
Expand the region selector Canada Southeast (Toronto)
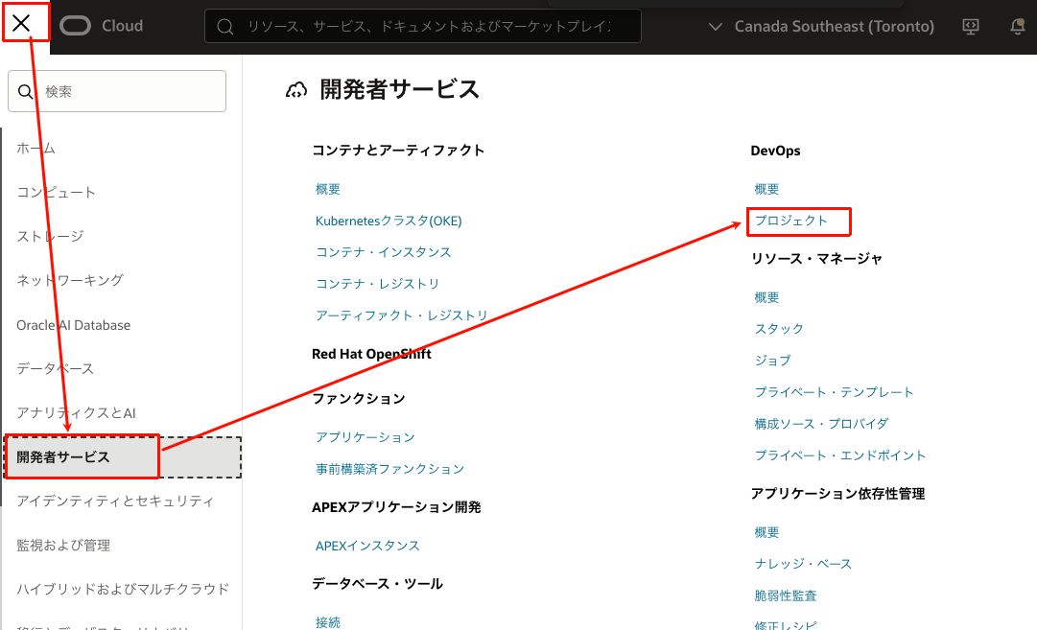822,27
